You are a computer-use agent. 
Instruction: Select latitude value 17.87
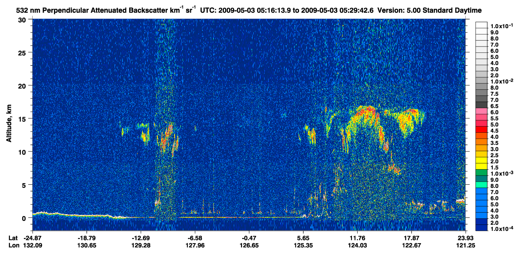coord(412,238)
